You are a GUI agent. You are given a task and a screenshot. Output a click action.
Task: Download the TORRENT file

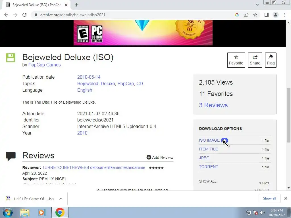pos(209,167)
